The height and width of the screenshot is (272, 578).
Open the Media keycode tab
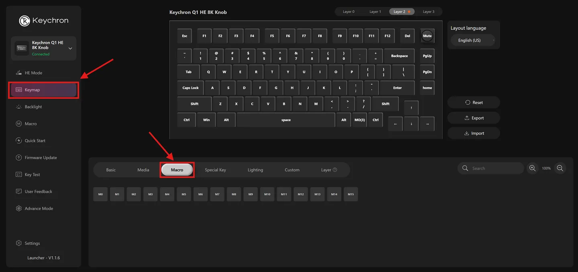[143, 170]
